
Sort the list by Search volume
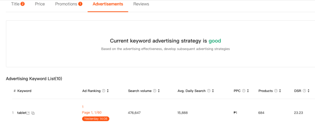tap(159, 91)
